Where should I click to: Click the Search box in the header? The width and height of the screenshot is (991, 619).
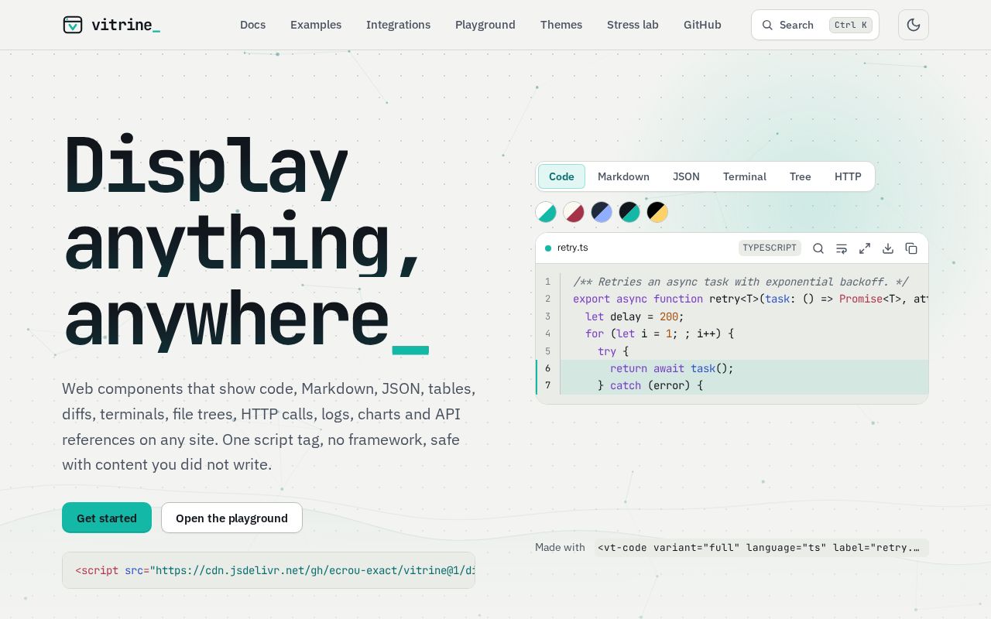pyautogui.click(x=815, y=25)
